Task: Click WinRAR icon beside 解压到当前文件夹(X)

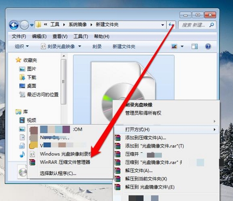Action: (118, 179)
